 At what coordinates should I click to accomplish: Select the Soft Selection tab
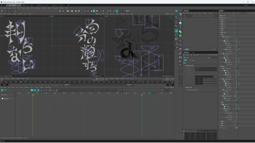pos(192,60)
